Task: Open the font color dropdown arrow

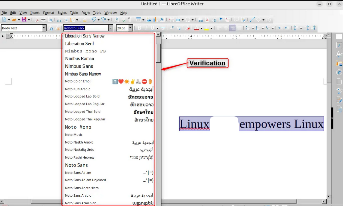Action: tap(201, 28)
